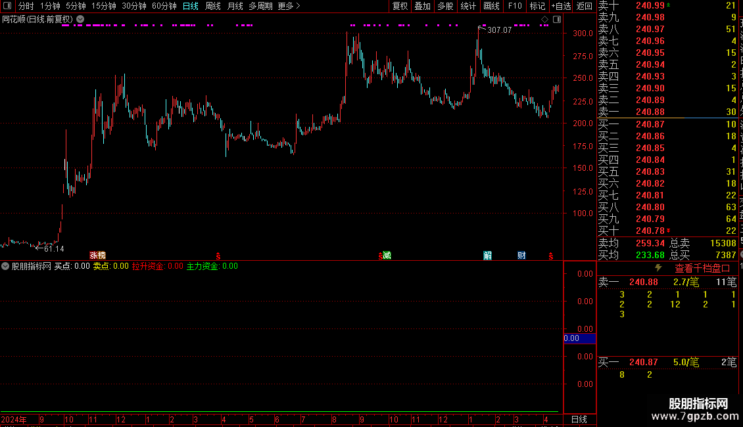Click the blue 财 event marker

(521, 256)
